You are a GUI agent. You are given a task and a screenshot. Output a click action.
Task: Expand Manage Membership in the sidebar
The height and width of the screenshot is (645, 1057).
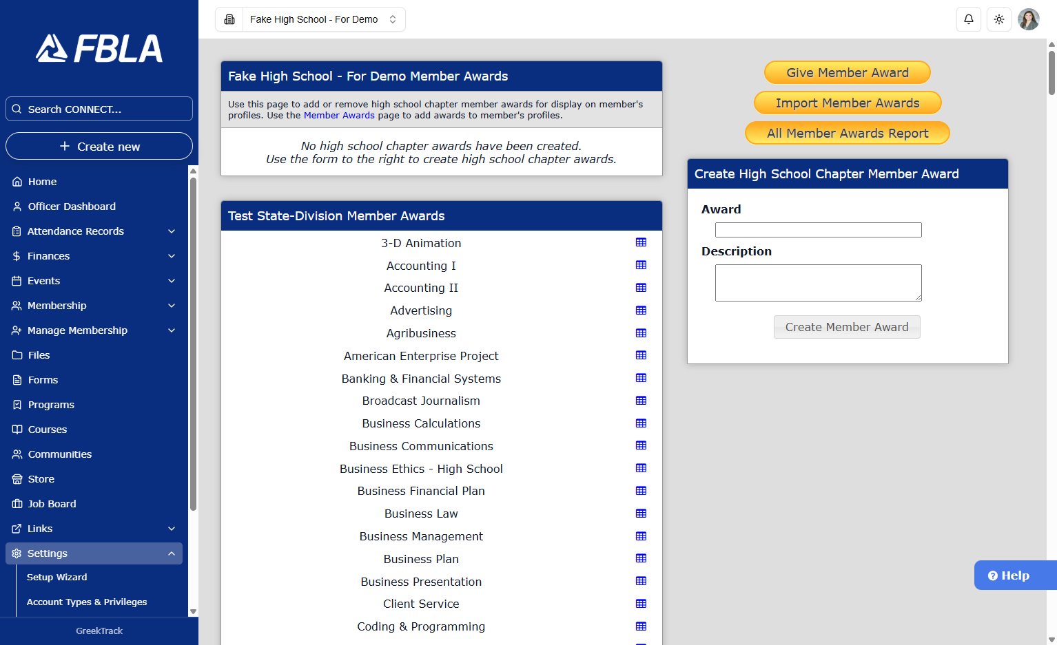tap(94, 330)
